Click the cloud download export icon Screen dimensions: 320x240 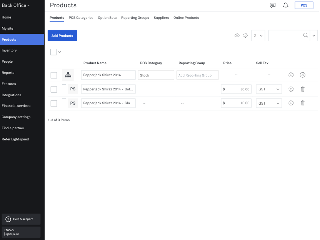coord(245,35)
